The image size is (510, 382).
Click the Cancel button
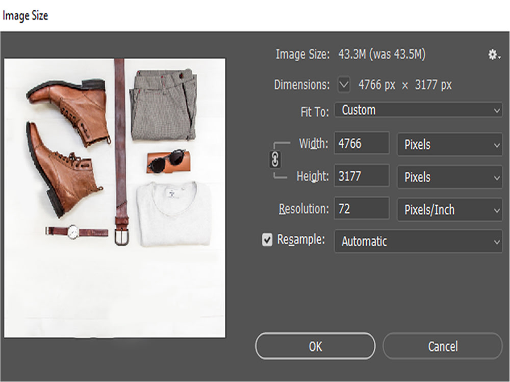(443, 346)
